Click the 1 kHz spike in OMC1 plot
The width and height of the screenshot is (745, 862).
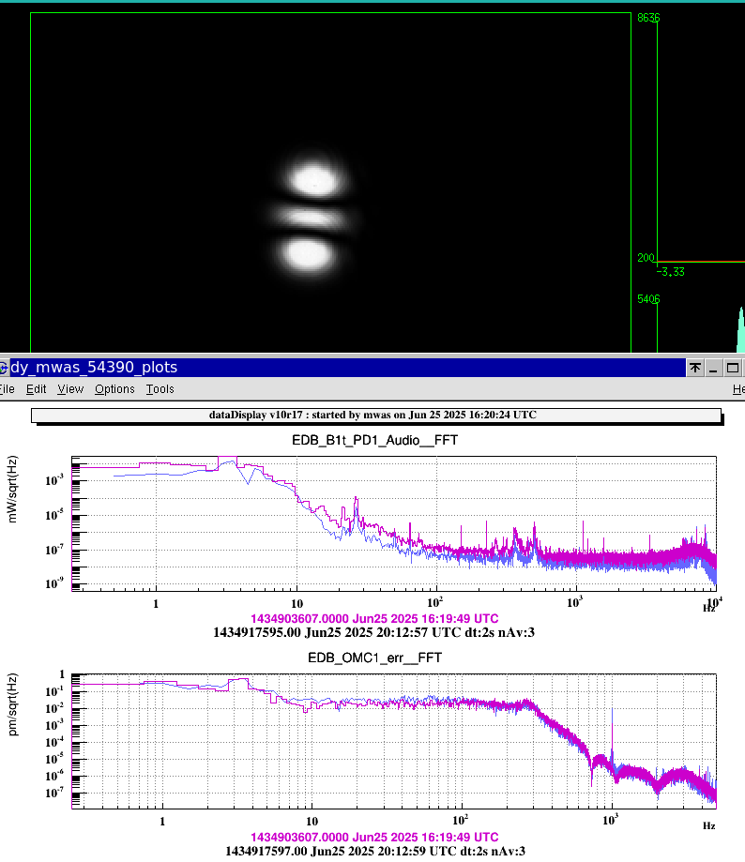pos(612,732)
